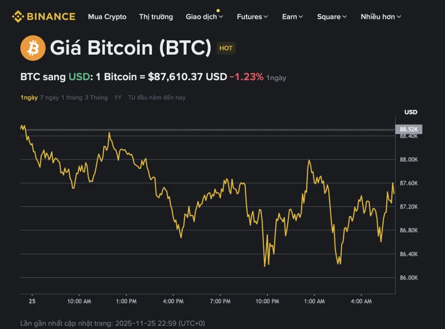Click the Binance logo icon
The image size is (445, 329).
click(18, 16)
